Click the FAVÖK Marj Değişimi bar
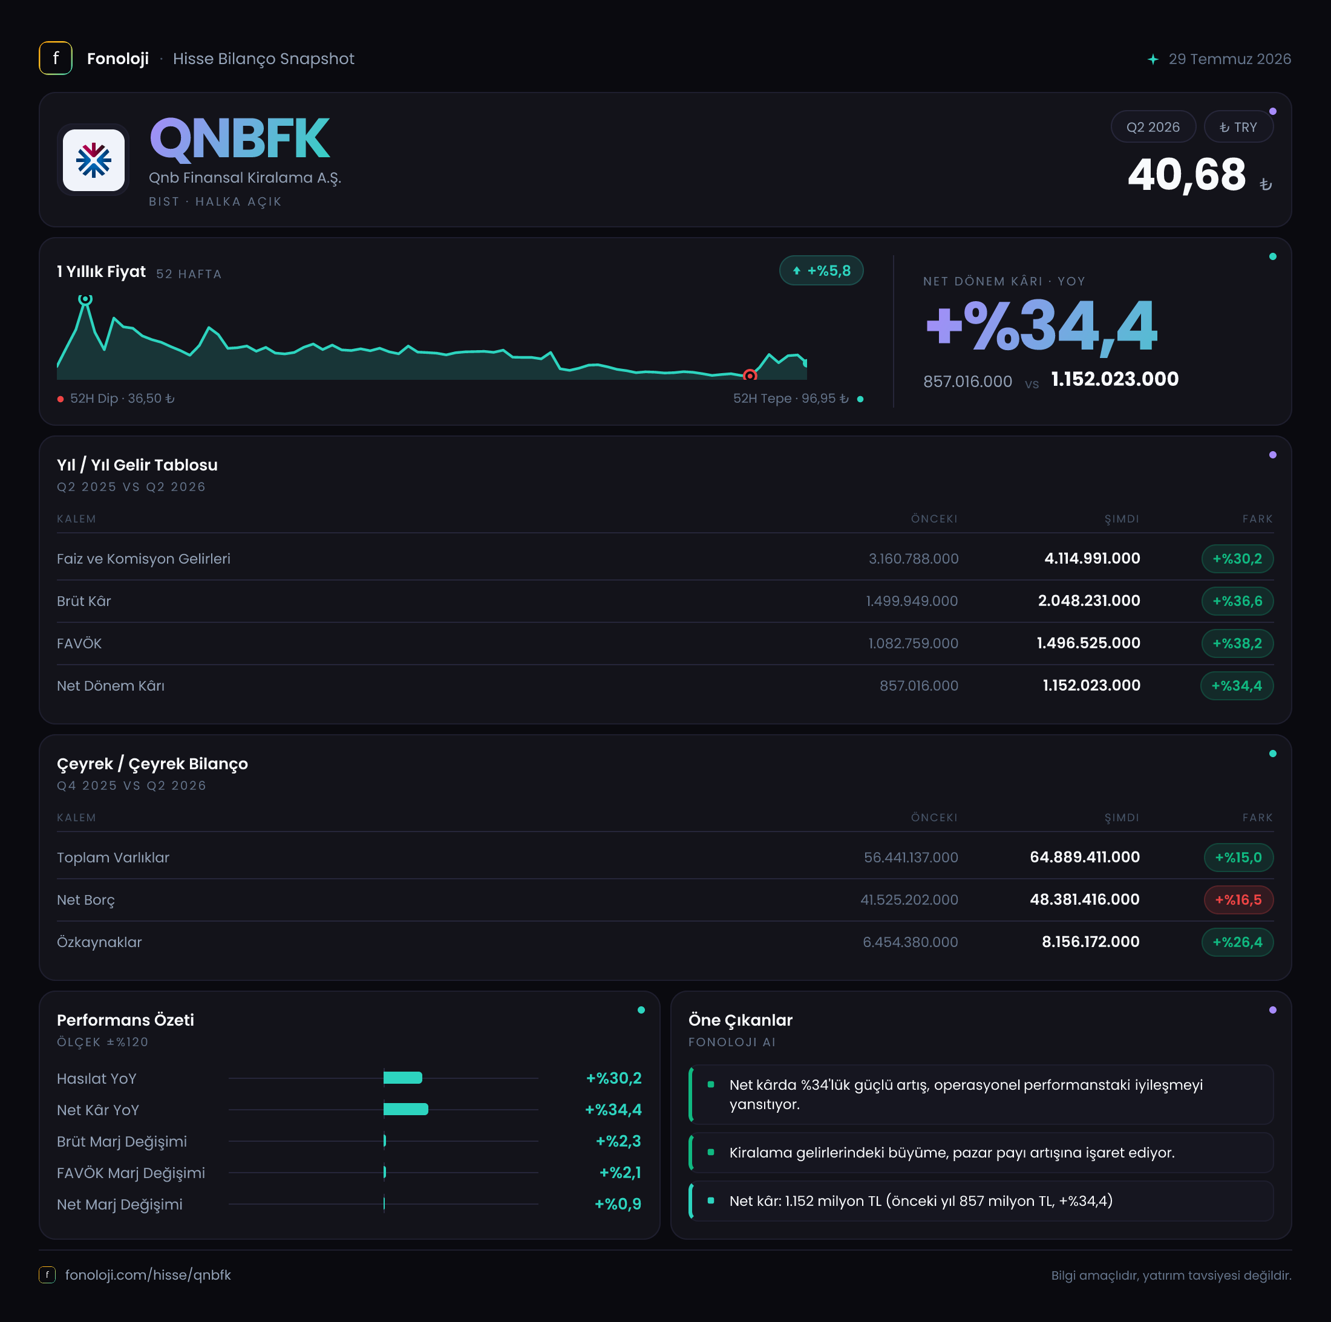The height and width of the screenshot is (1322, 1331). 384,1172
